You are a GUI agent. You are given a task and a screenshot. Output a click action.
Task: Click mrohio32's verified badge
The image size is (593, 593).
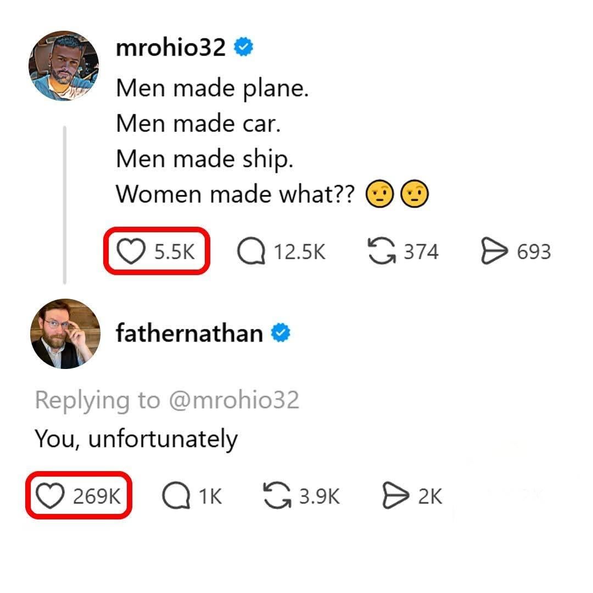point(243,48)
